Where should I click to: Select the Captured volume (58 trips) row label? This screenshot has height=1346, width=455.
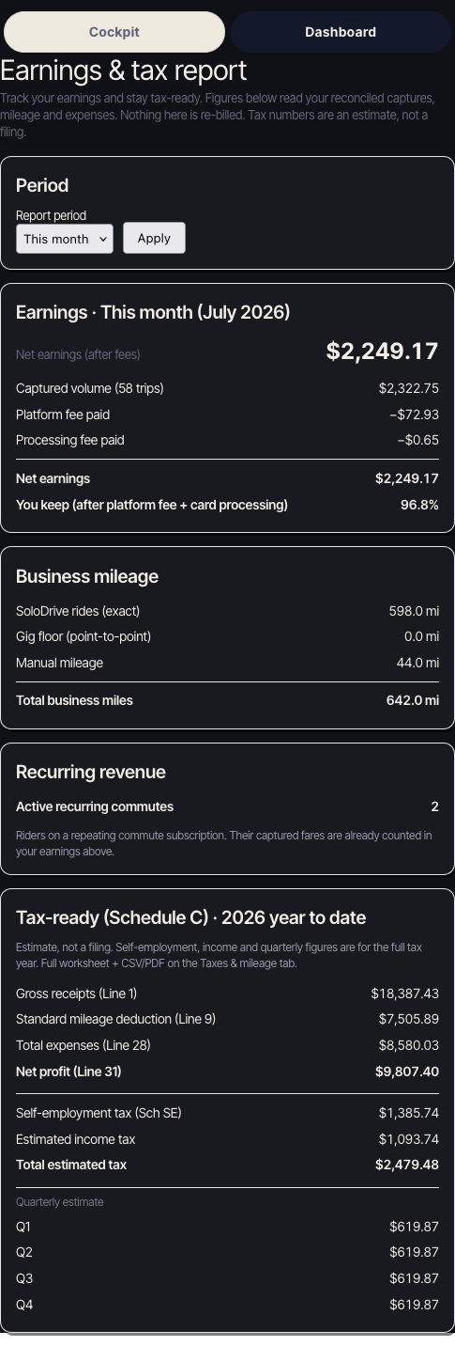pyautogui.click(x=90, y=388)
